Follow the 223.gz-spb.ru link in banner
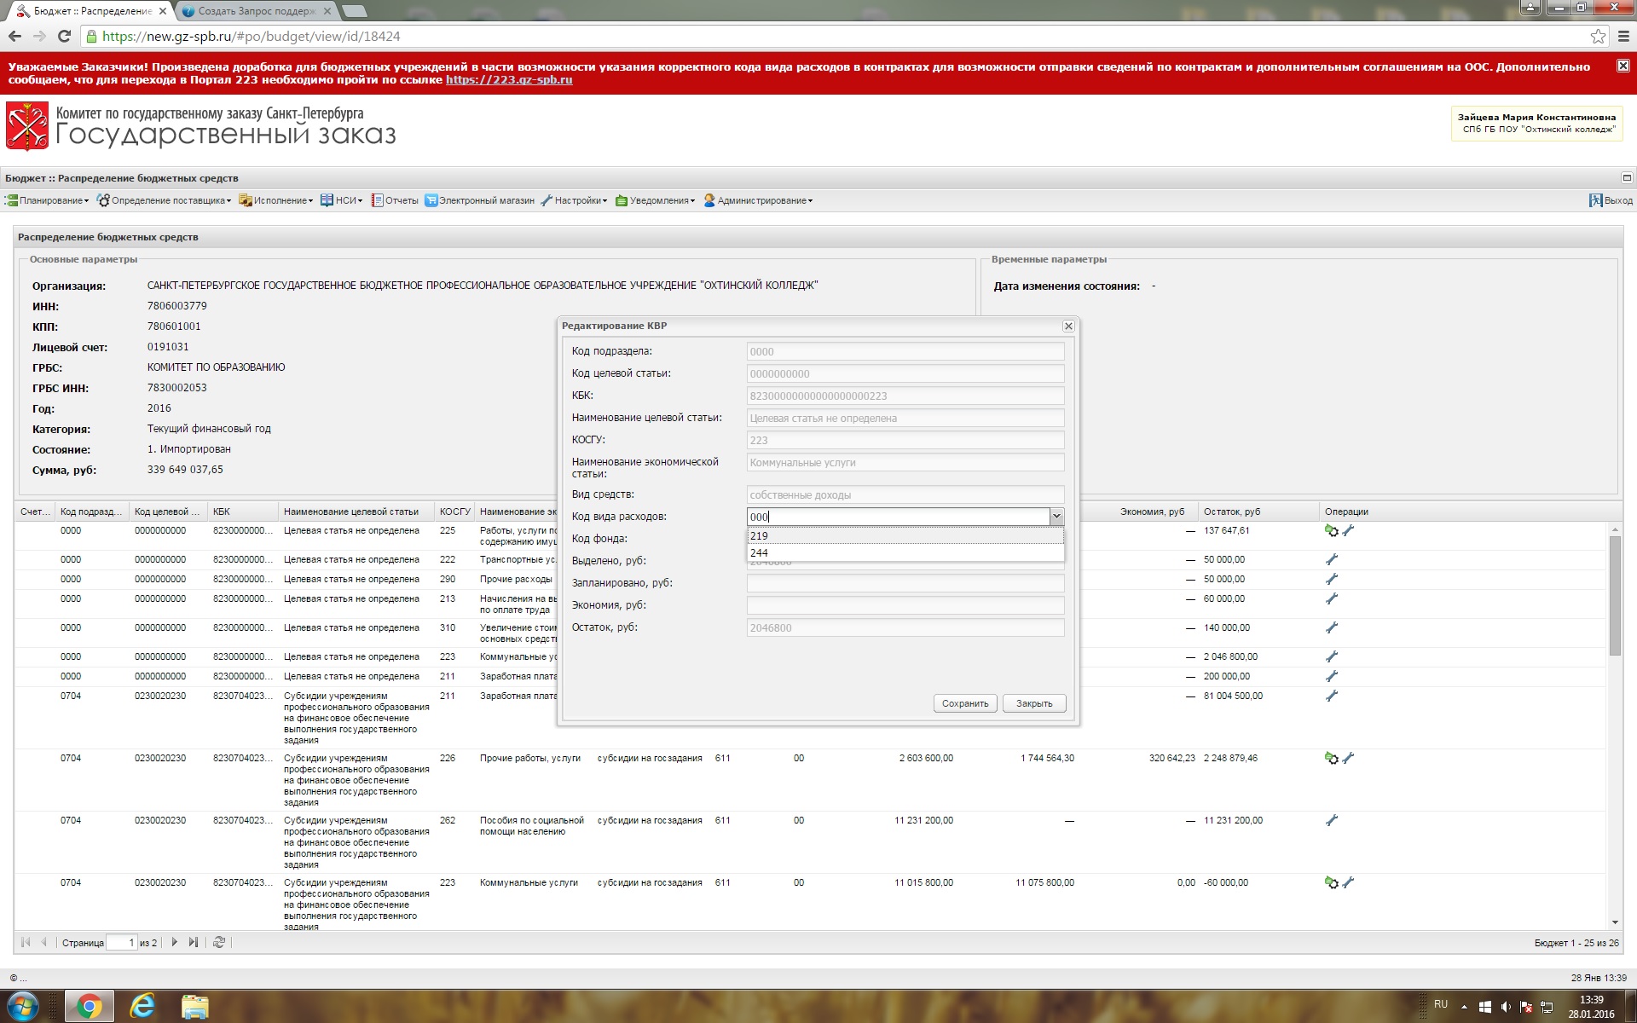This screenshot has width=1637, height=1023. tap(509, 79)
